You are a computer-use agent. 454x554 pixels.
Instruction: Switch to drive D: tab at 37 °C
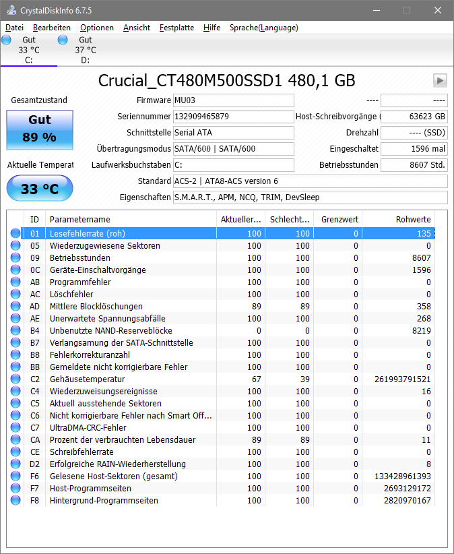[x=85, y=50]
